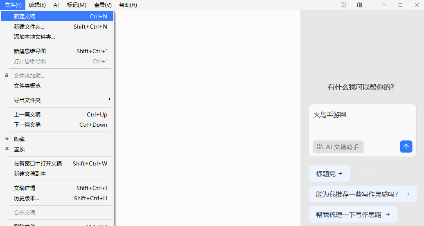This screenshot has width=424, height=226.
Task: Go to 上一篇文稿 via menu
Action: (x=57, y=115)
